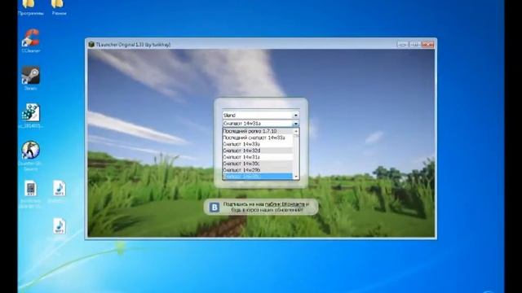Select the upper MP3 file icon
The width and height of the screenshot is (522, 293).
60,191
